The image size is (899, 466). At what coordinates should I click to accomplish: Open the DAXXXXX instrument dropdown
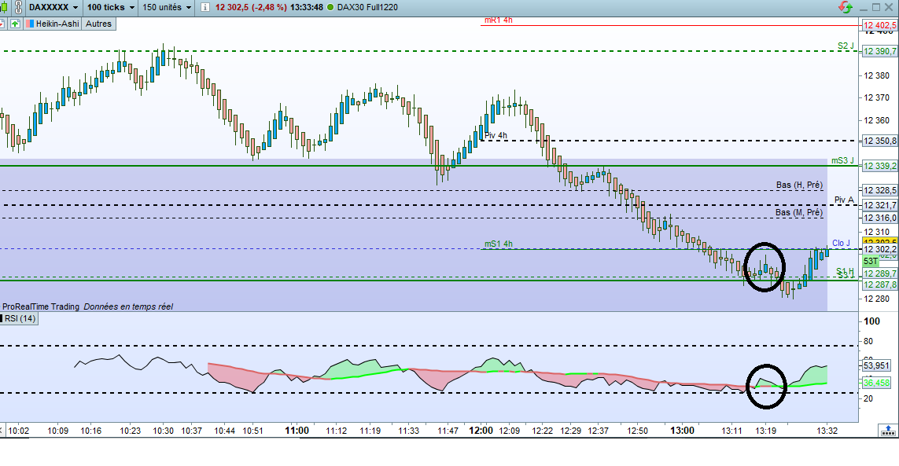53,7
